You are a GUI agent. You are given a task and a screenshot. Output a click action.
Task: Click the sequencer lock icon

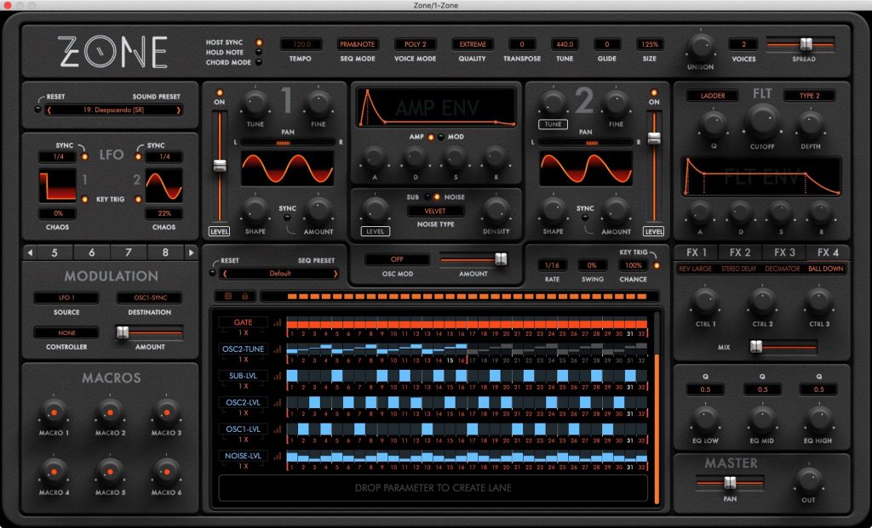[x=244, y=297]
